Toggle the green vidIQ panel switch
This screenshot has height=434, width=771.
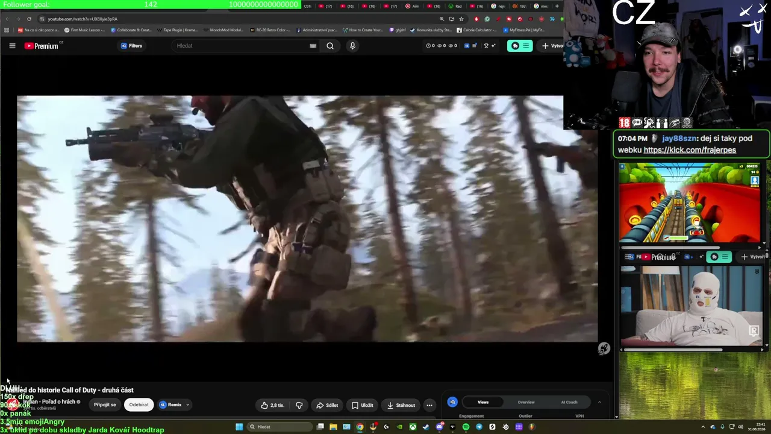(x=520, y=46)
